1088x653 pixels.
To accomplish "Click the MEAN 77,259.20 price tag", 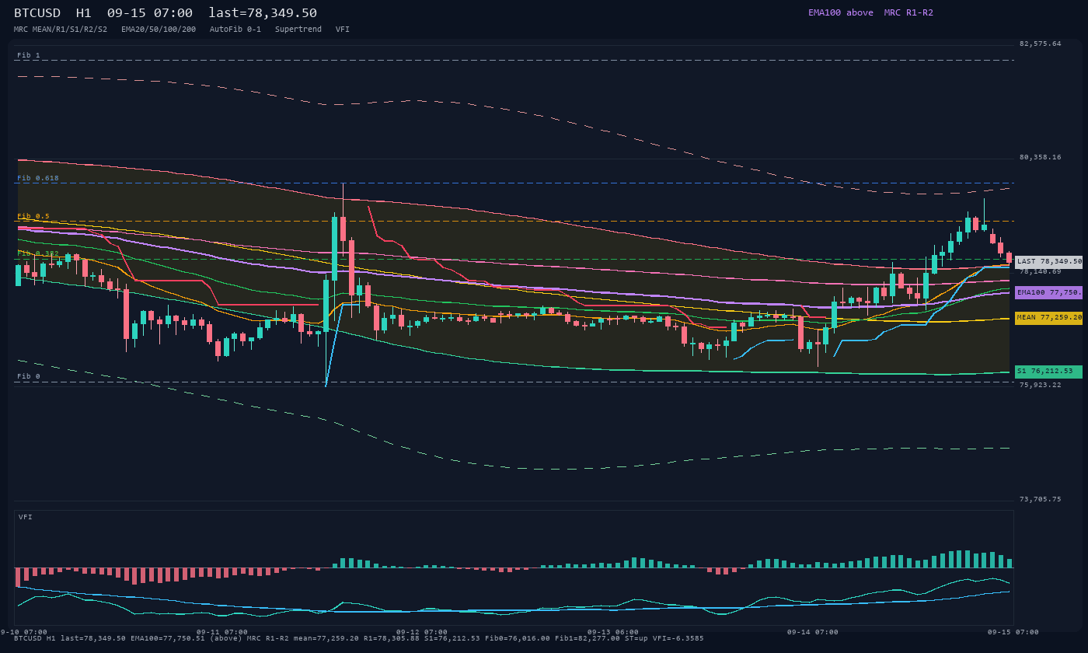I will tap(1048, 318).
